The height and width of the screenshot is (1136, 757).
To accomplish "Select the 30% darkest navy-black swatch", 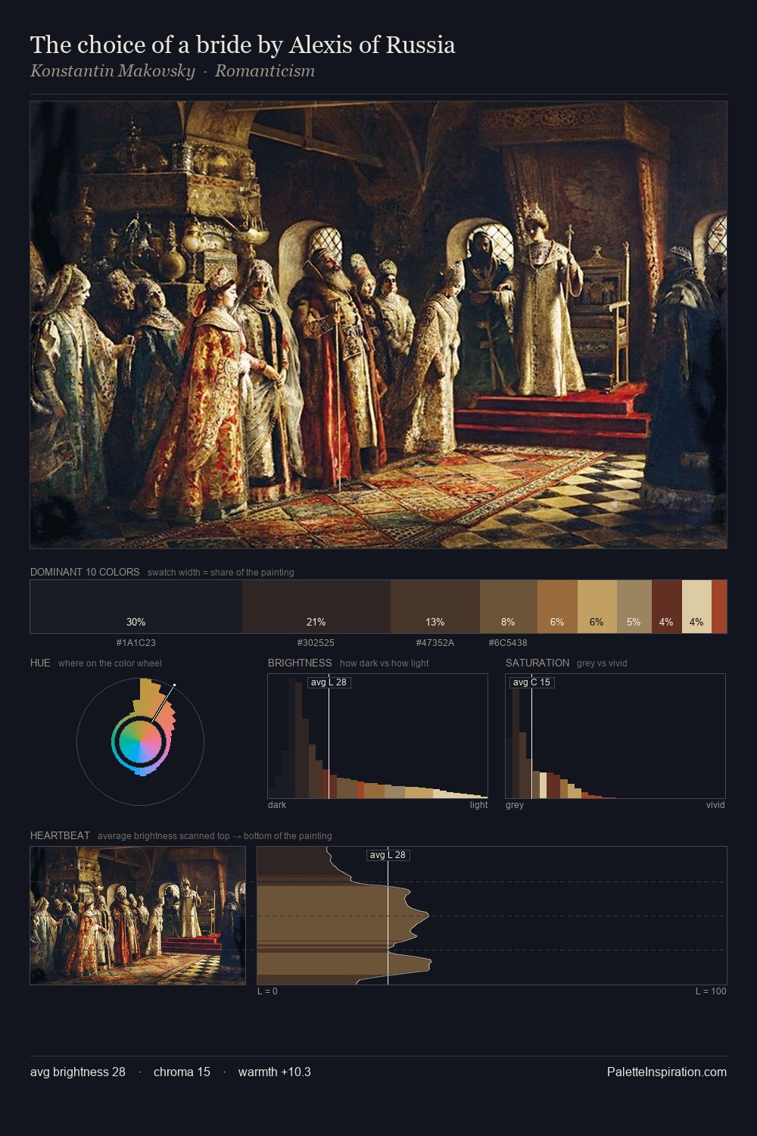I will coord(136,606).
